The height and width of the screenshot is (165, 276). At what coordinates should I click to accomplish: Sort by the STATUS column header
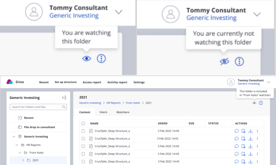213,123
